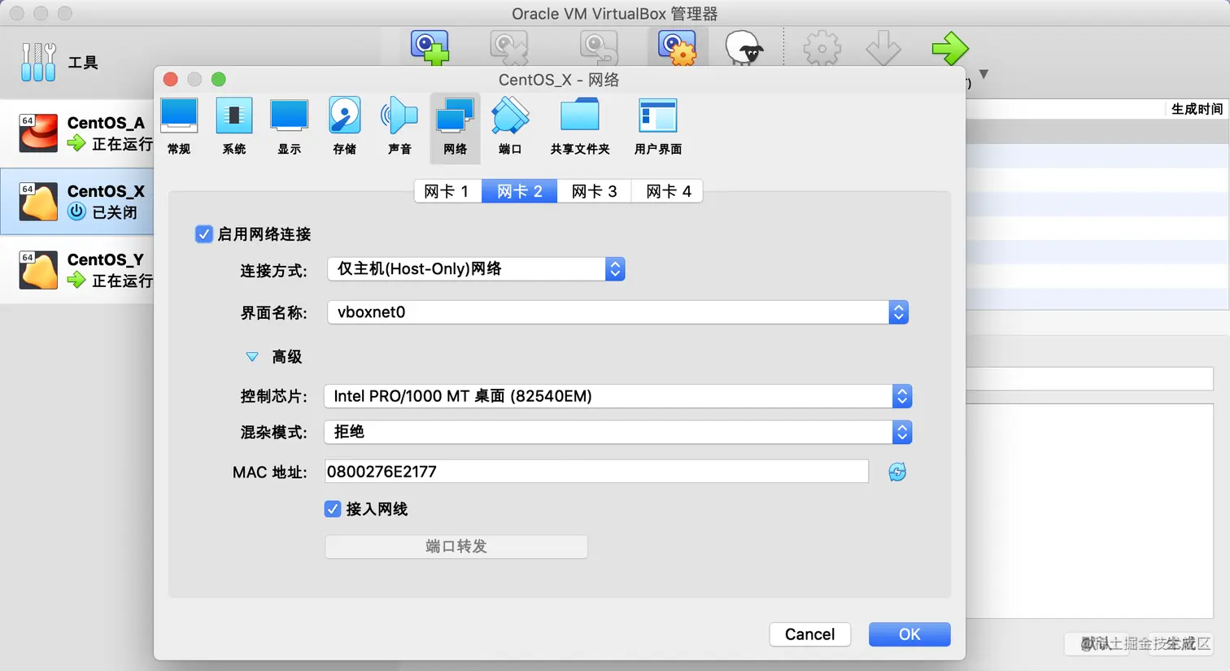Click the 端口转发 port forwarding button
Image resolution: width=1230 pixels, height=671 pixels.
(x=456, y=547)
